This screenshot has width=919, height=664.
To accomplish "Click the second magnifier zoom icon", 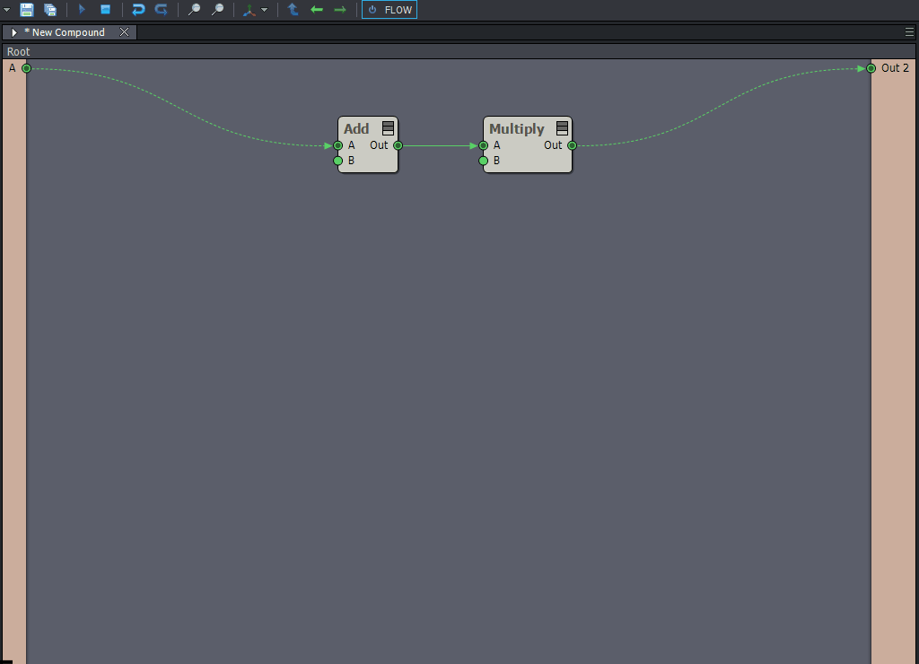I will coord(217,9).
